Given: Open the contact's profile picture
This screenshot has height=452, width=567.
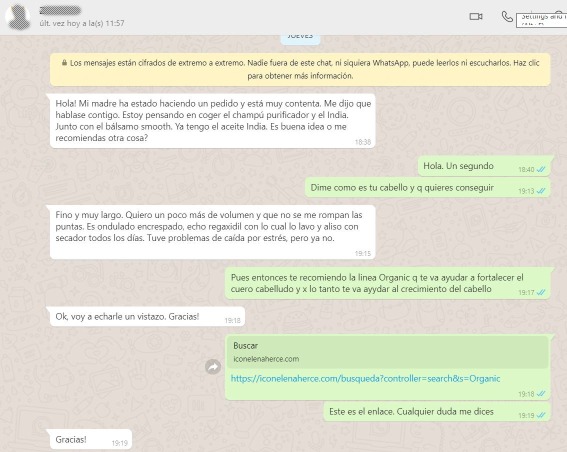Looking at the screenshot, I should (17, 17).
